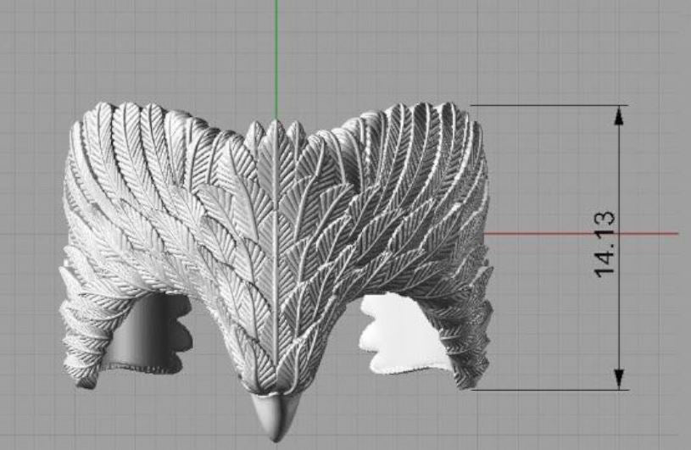This screenshot has width=691, height=450.
Task: Select the 14.13 dimension text
Action: [605, 244]
